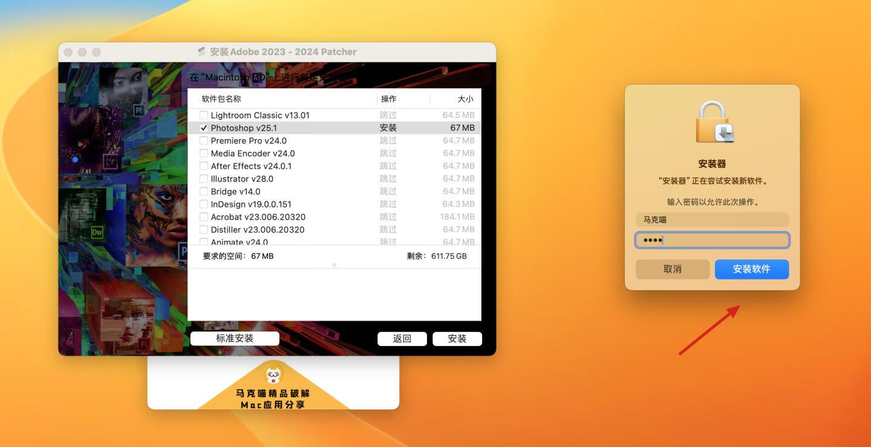Click 跳过 action for Lightroom Classic

coord(388,115)
